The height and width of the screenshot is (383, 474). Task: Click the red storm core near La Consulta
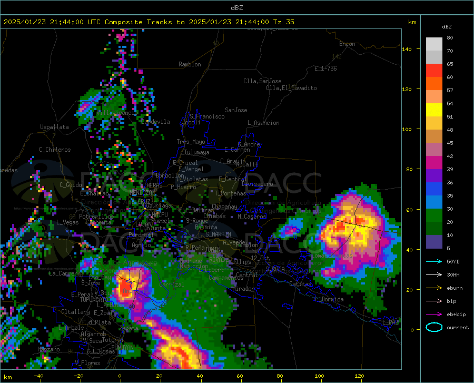(124, 286)
